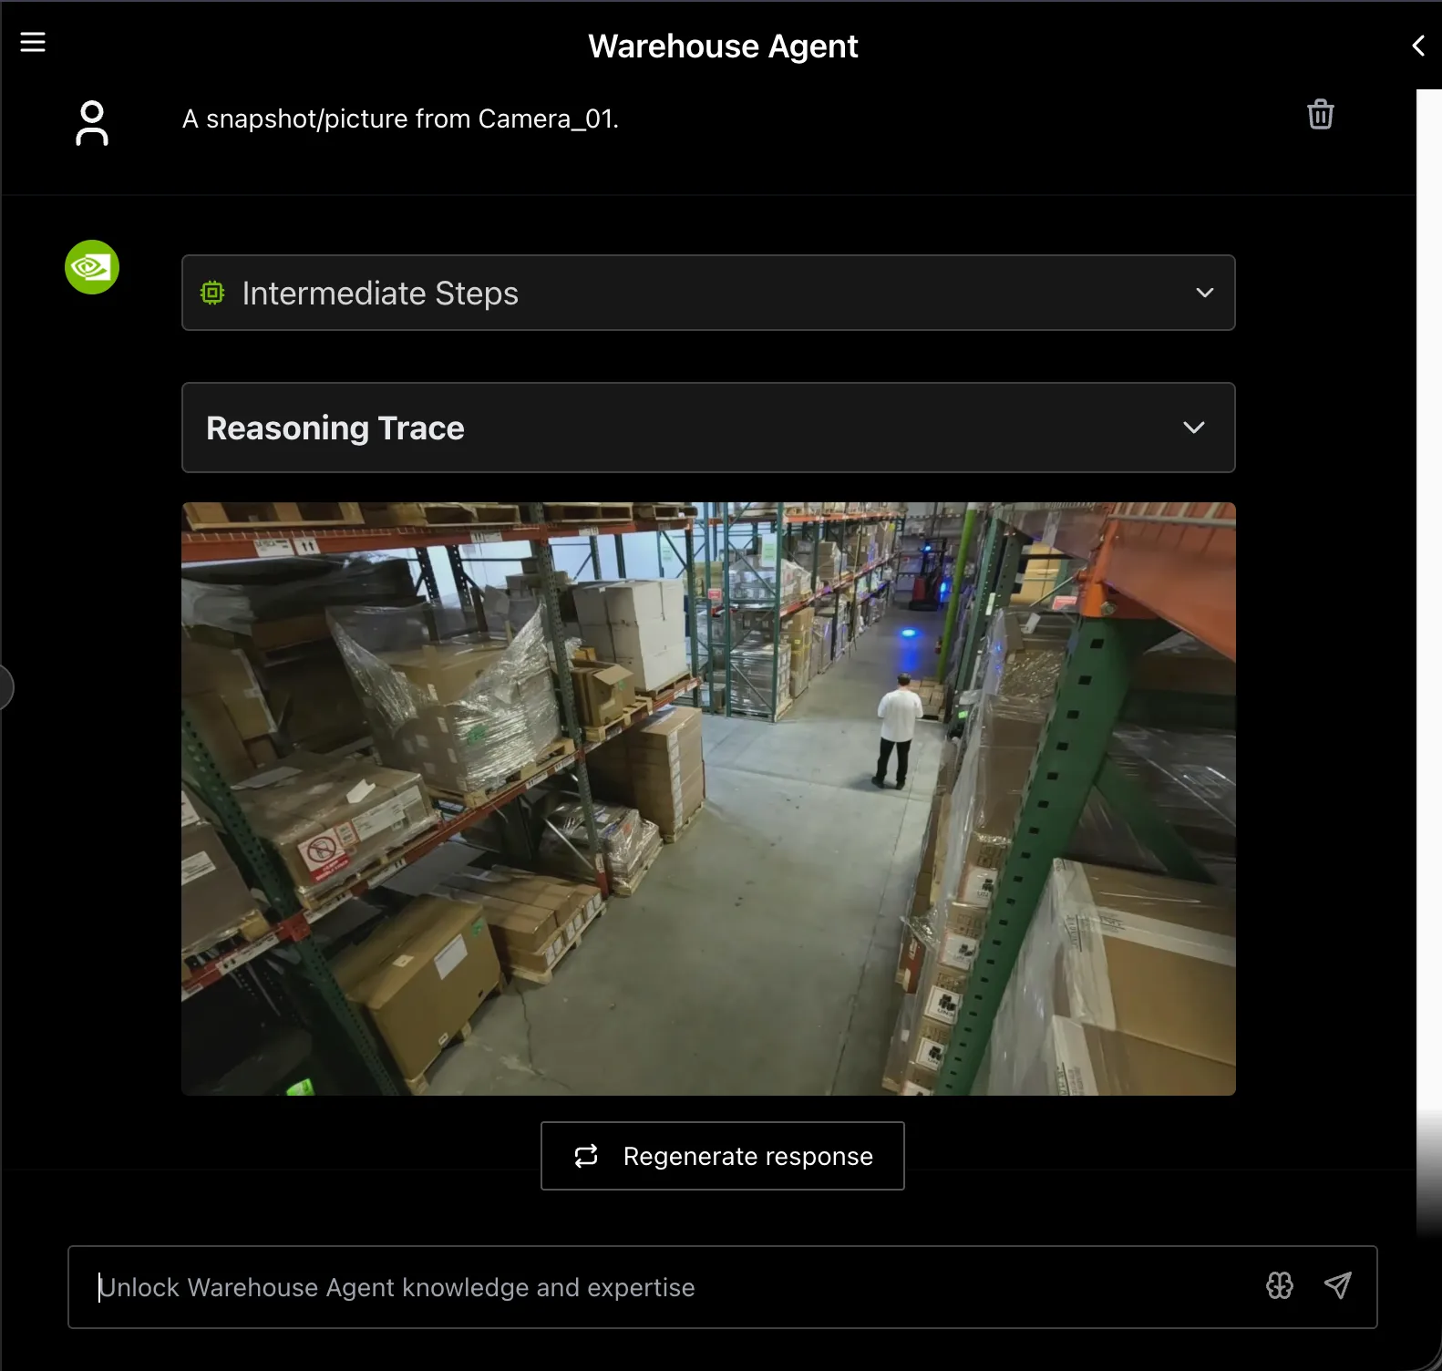Click the brain plugin icon in input
The width and height of the screenshot is (1442, 1371).
1280,1285
